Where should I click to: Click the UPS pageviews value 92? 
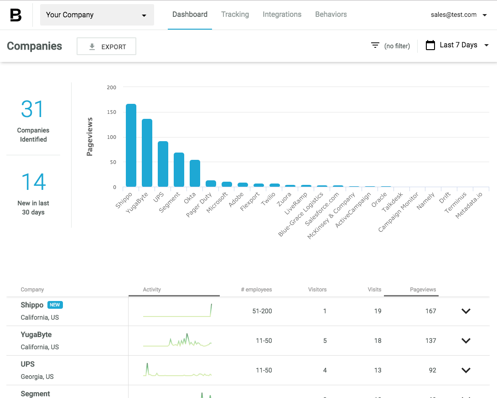pos(432,371)
